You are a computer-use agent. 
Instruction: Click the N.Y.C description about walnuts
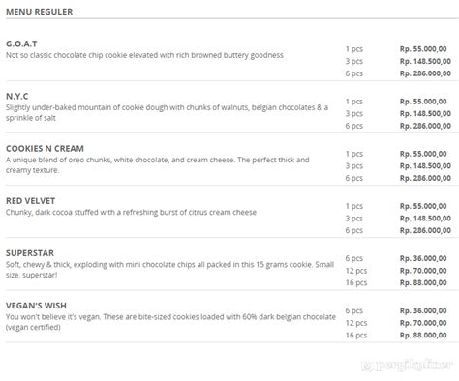click(x=167, y=112)
